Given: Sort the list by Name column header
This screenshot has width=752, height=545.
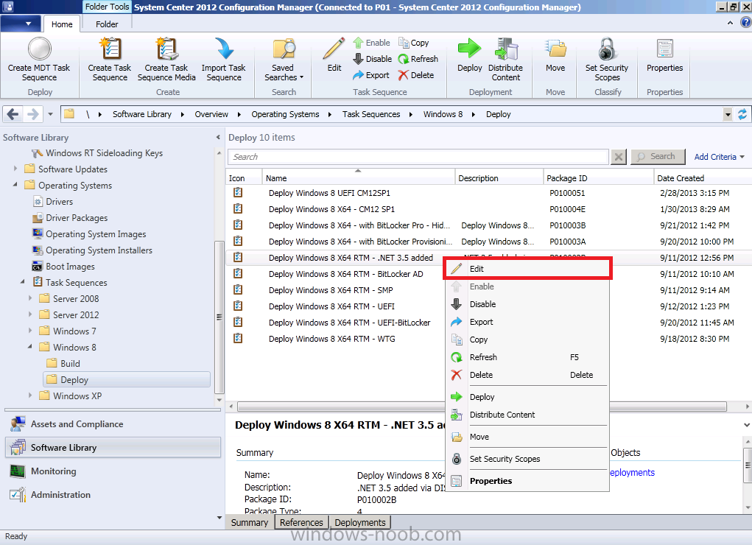Looking at the screenshot, I should pos(358,178).
